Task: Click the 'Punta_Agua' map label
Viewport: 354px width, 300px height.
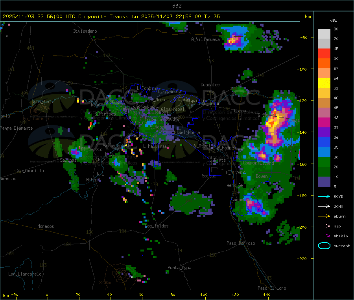Action: pyautogui.click(x=179, y=268)
